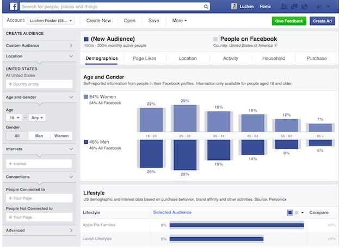Click the Give Feedback button
The width and height of the screenshot is (346, 252).
(289, 21)
